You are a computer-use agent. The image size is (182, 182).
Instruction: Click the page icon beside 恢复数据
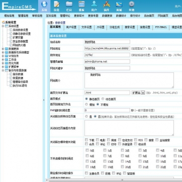pos(11,78)
